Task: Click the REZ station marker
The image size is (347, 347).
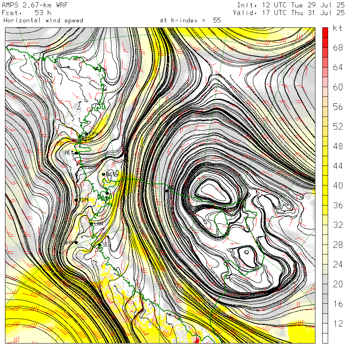Action: pyautogui.click(x=77, y=153)
